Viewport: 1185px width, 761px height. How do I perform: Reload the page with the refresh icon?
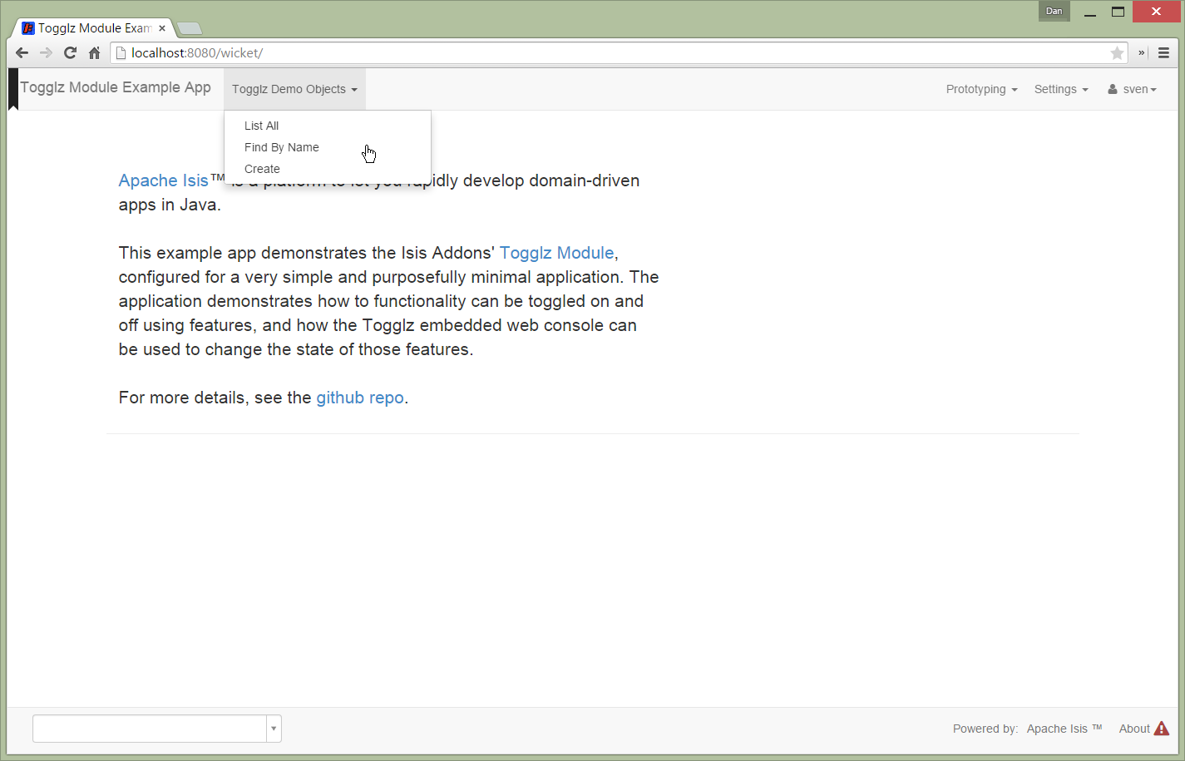[71, 53]
